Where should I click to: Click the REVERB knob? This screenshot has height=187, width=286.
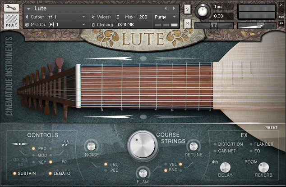tap(263, 167)
